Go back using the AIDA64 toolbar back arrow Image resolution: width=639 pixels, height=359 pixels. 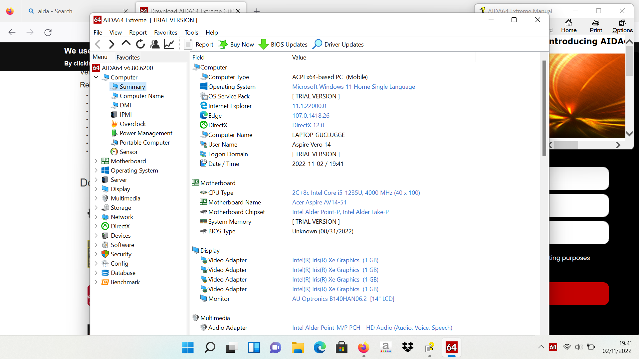[98, 44]
